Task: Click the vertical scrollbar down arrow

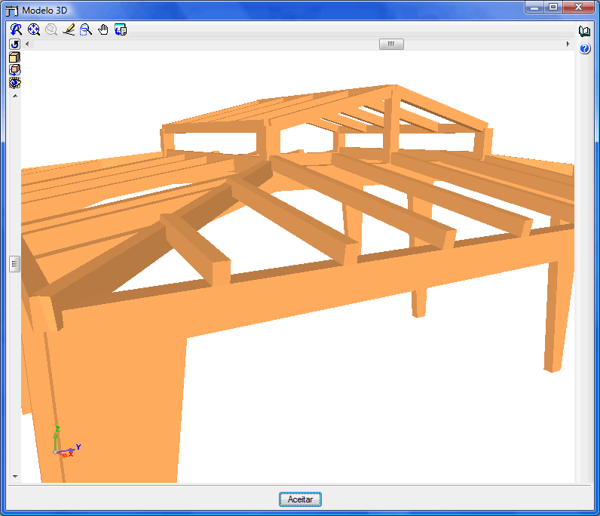Action: click(15, 476)
